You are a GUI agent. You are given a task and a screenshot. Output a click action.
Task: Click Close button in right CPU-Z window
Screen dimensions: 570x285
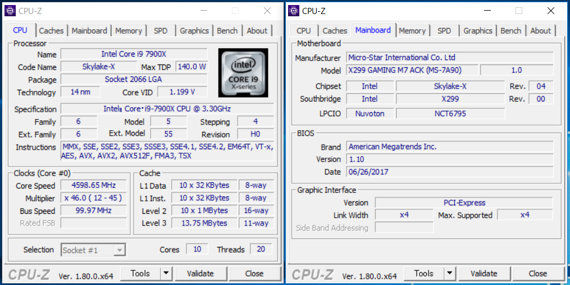click(x=538, y=273)
